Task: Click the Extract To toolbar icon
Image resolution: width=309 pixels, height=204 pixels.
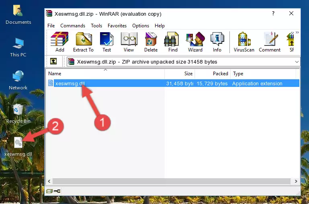Action: click(83, 42)
